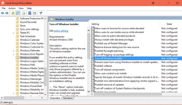This screenshot has height=105, width=182.
Task: Click description pane scroll up arrow
Action: 89,31
